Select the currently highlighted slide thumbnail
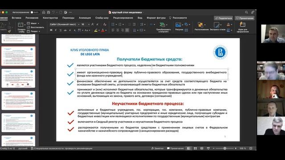This screenshot has width=285, height=160. [18, 56]
